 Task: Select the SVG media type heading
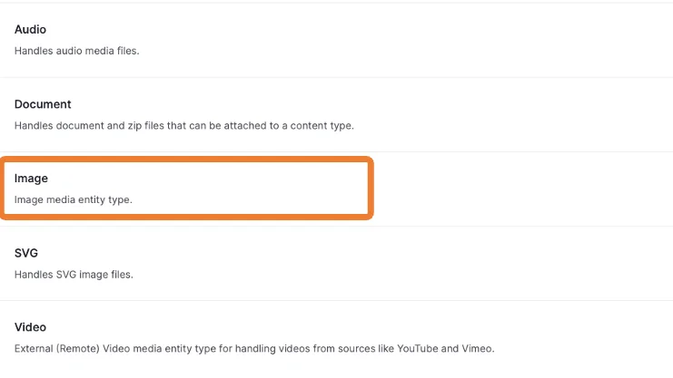pos(26,253)
